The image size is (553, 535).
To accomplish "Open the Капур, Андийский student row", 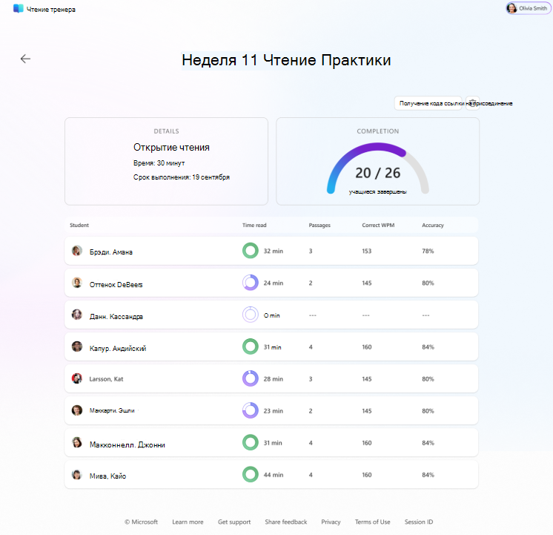I will (271, 347).
